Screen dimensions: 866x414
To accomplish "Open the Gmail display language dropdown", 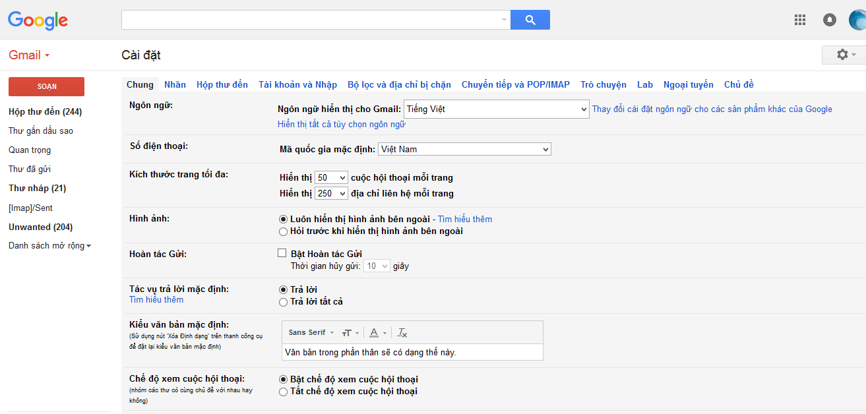I will (x=496, y=109).
